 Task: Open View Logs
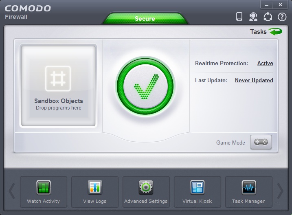pos(94,192)
